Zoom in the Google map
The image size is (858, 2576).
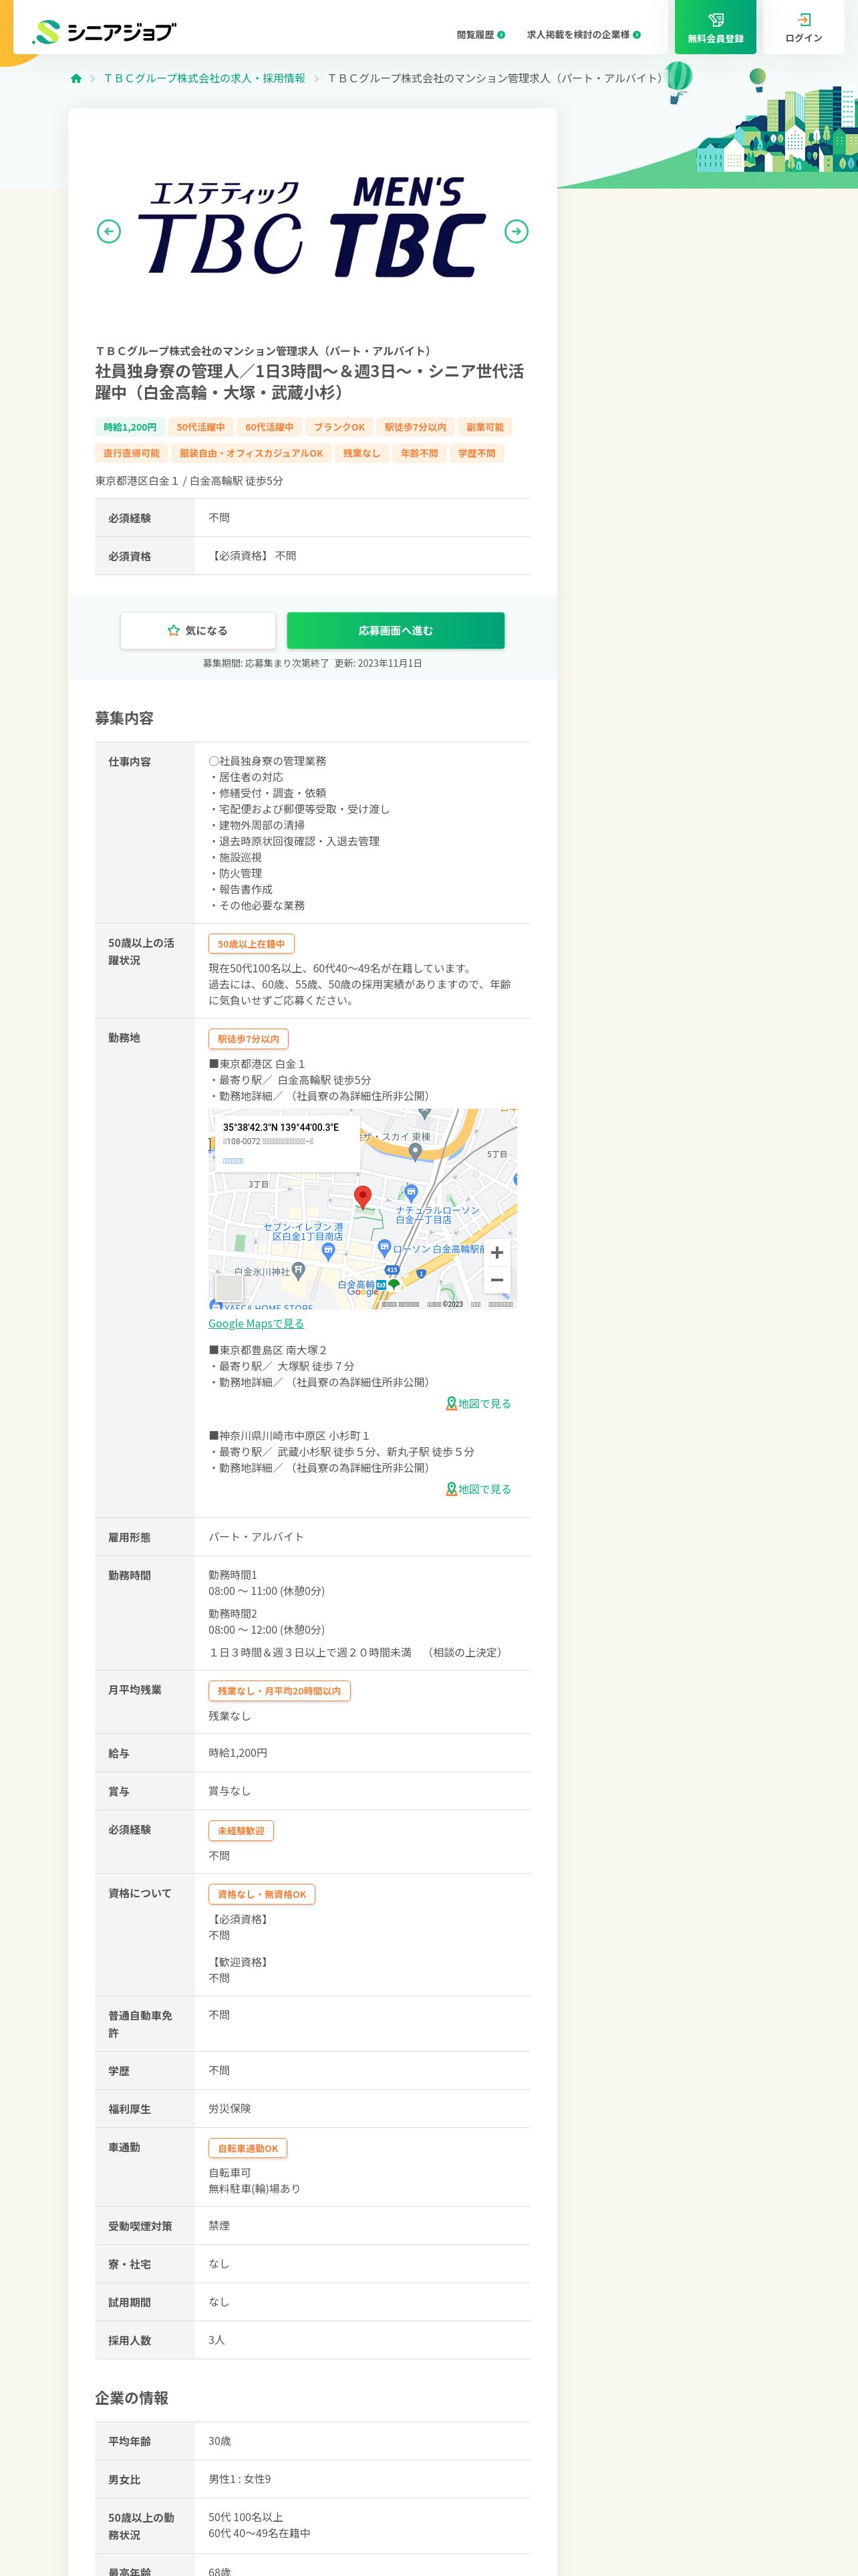point(496,1253)
